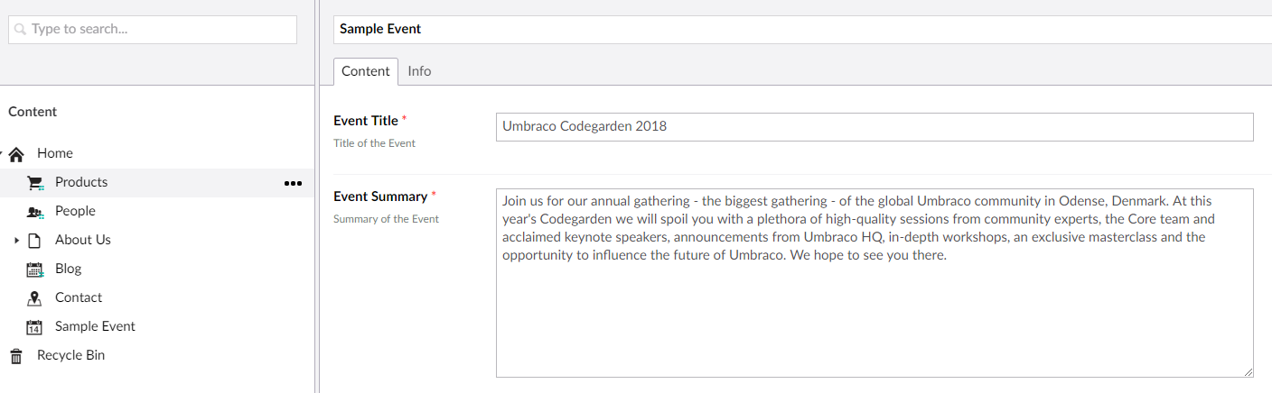1272x393 pixels.
Task: Click the Recycle Bin trash icon
Action: click(x=16, y=356)
